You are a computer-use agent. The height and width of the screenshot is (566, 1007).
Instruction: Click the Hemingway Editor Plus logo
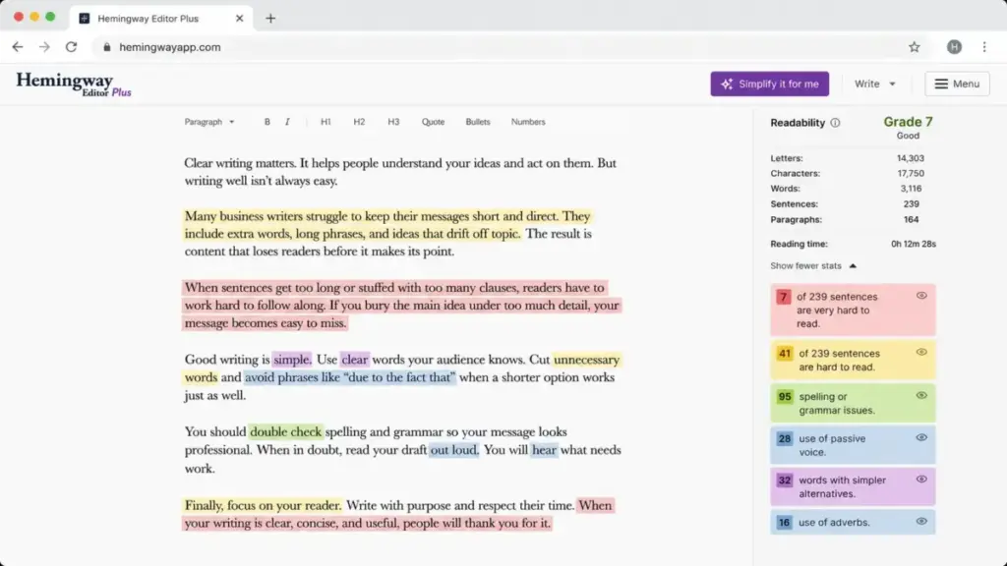73,85
